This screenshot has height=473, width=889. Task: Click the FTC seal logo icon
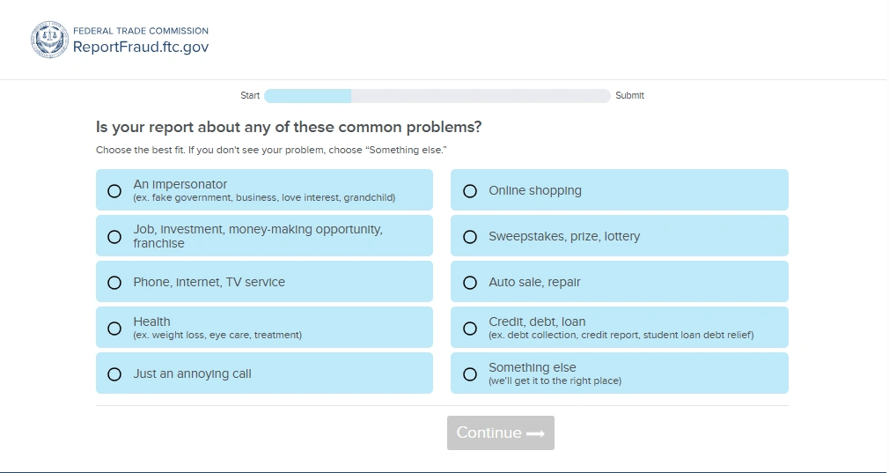click(49, 40)
